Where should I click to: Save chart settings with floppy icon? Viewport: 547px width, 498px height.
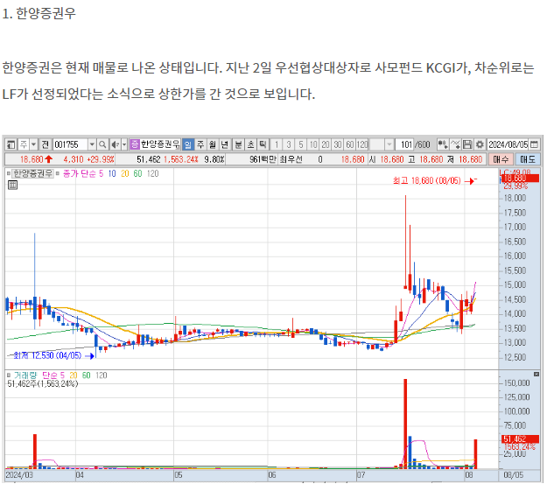tap(467, 144)
